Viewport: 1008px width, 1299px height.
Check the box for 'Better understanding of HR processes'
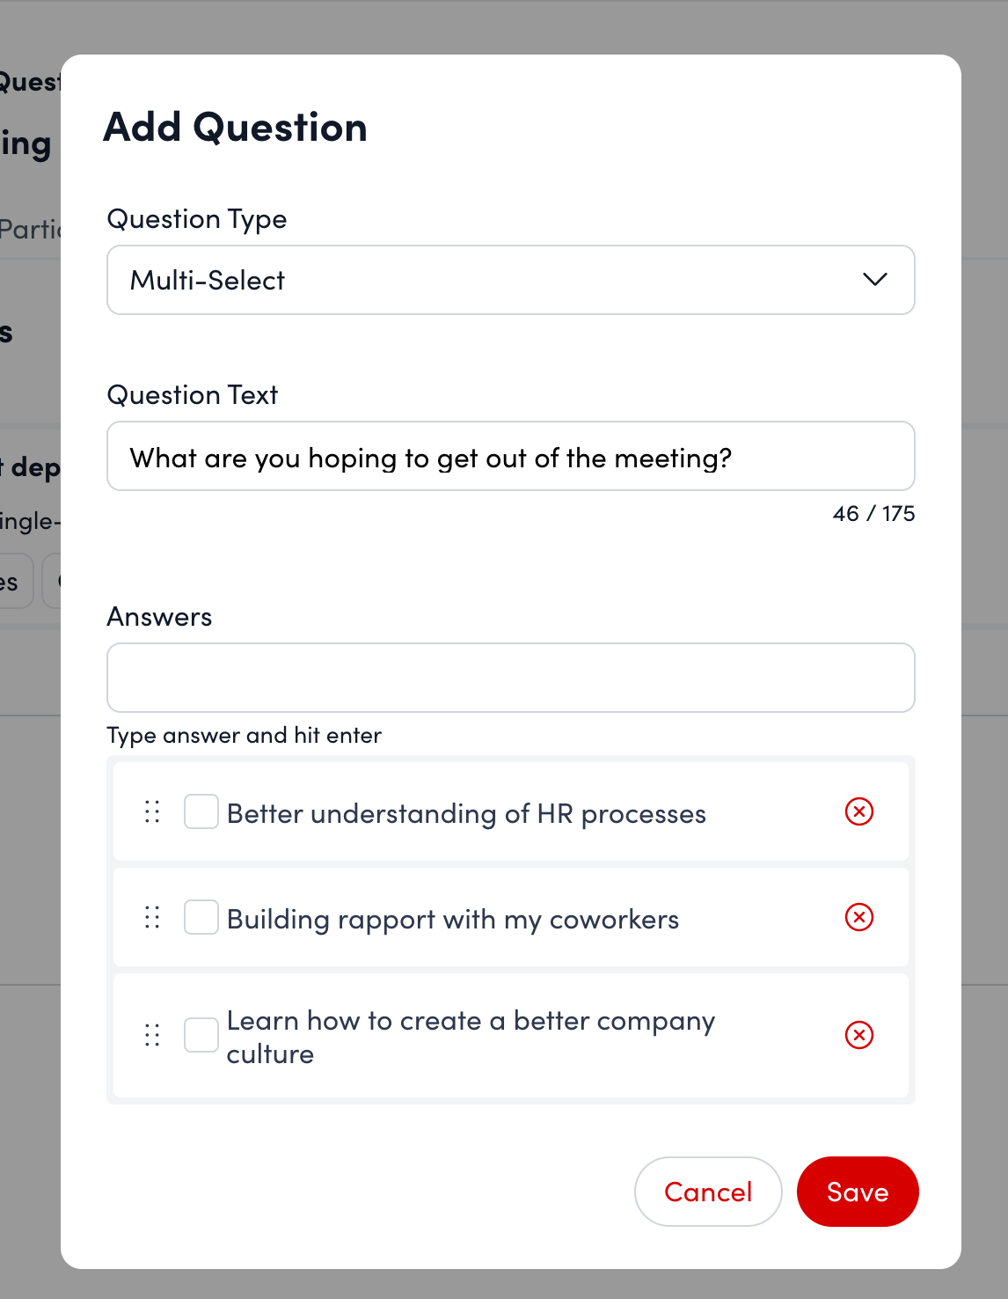(x=201, y=812)
